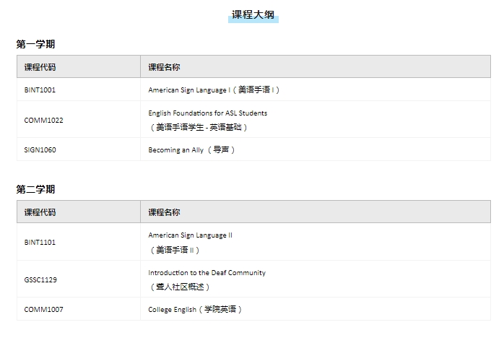Click 课程代码 header in first semester table

tap(40, 67)
